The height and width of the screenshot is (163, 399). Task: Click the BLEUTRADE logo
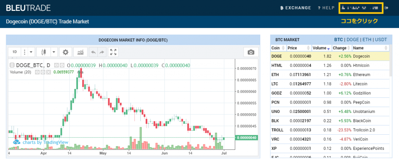28,8
